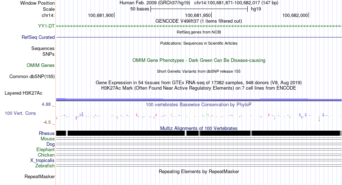
Task: Click Multiz Alignments of 100 Vertebrates title
Action: click(x=199, y=128)
